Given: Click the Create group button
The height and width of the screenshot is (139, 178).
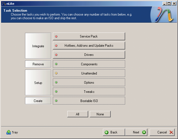Looking at the screenshot, I should coord(38,101).
